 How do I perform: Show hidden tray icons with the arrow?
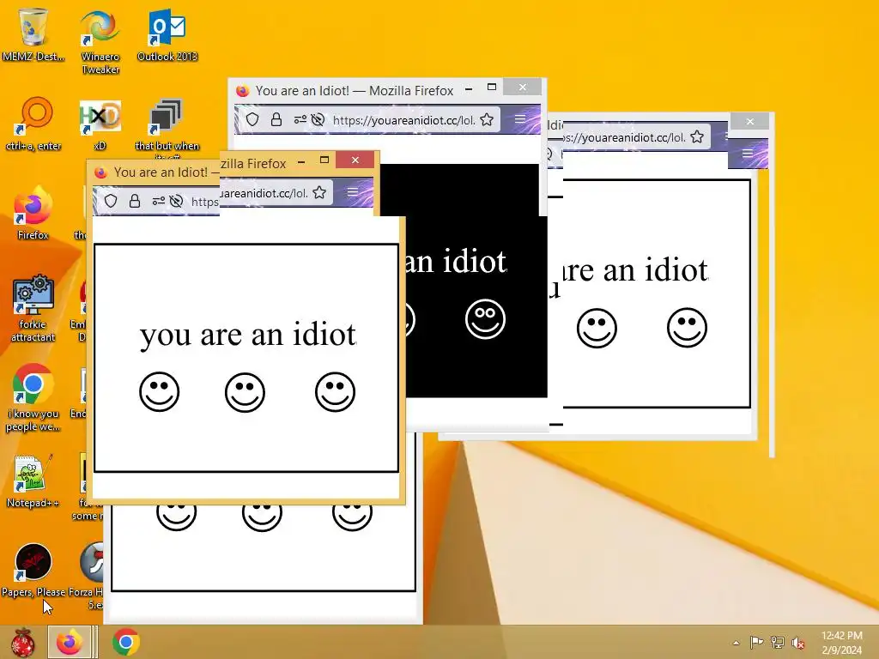(x=736, y=643)
